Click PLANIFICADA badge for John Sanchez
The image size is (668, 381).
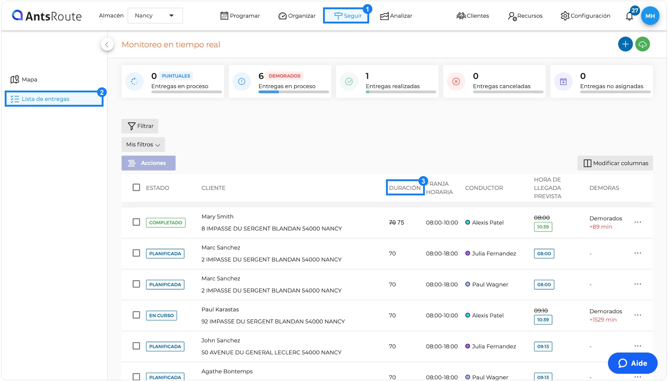coord(165,346)
